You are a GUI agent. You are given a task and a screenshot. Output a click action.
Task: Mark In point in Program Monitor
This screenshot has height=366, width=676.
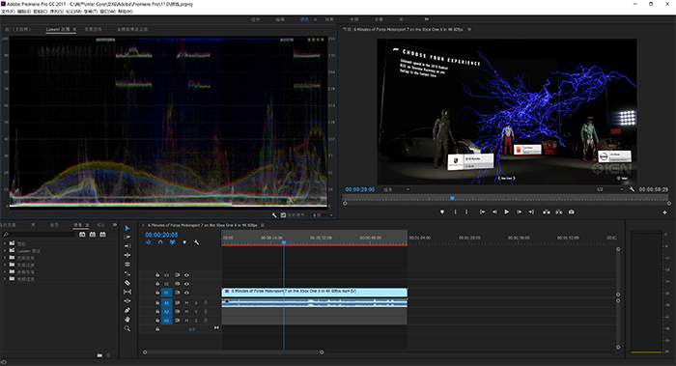455,211
